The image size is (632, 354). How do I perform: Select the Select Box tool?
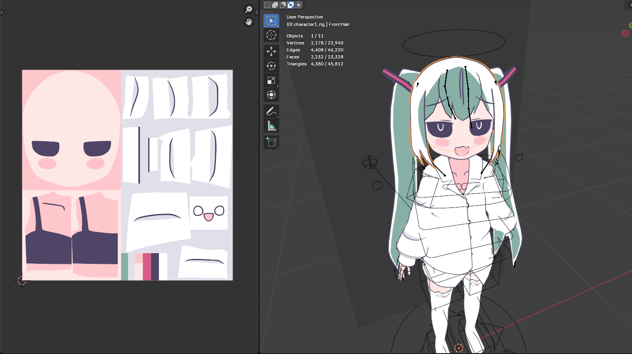coord(271,21)
